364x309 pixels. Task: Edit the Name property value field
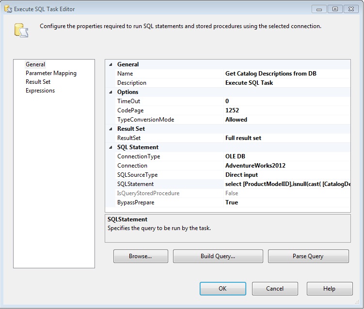[286, 74]
